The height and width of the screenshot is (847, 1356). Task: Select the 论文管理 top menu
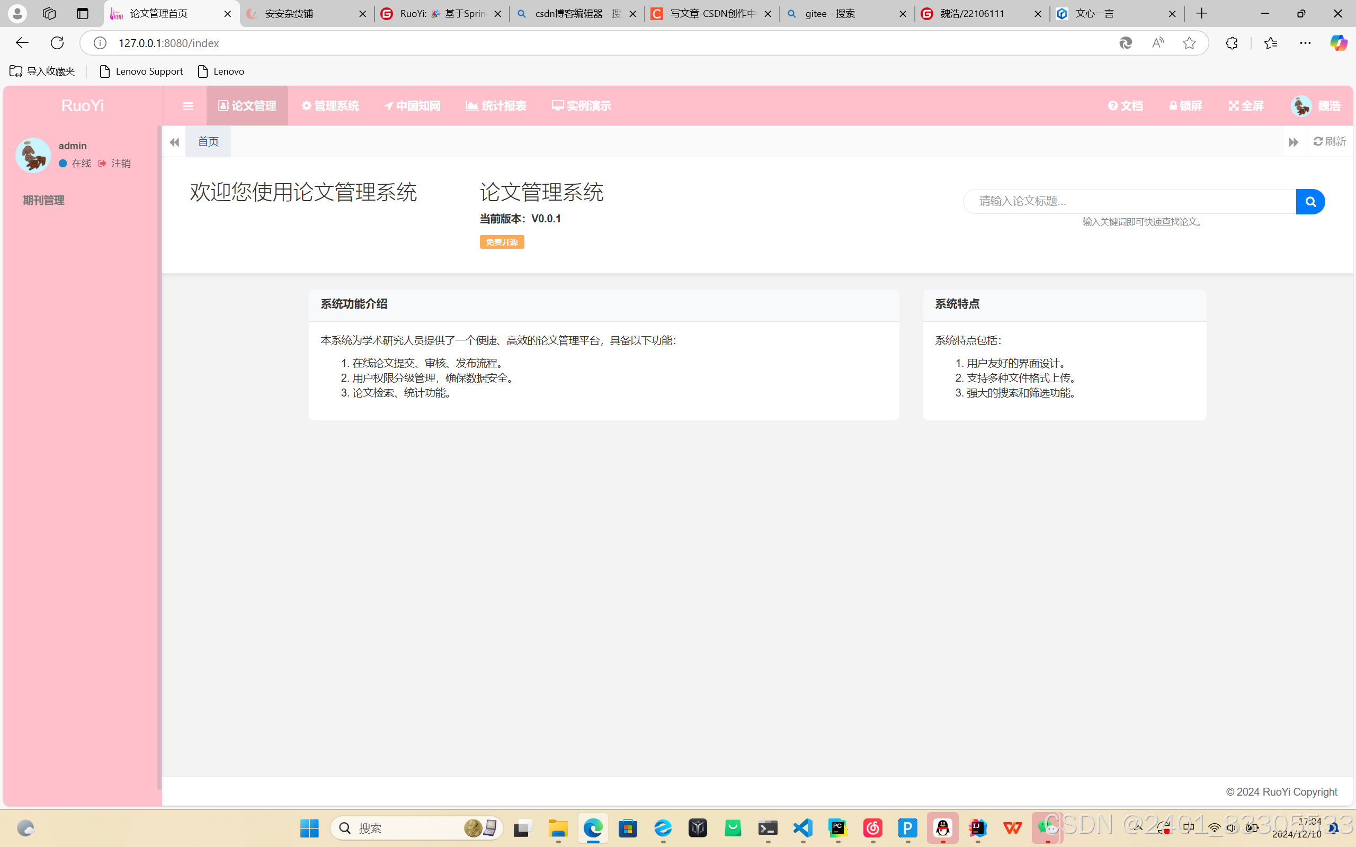[247, 106]
